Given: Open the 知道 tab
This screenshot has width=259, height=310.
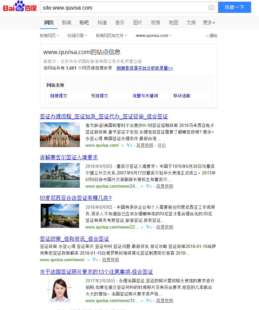Looking at the screenshot, I should coord(102,23).
